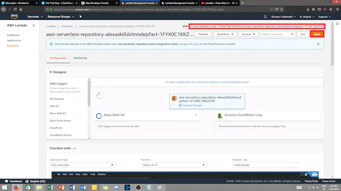Viewport: 341px width, 191px height.
Task: Open the Select a test event dropdown
Action: [x=277, y=34]
